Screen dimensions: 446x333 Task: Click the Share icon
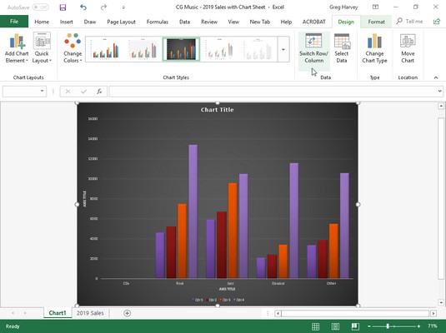[x=437, y=22]
